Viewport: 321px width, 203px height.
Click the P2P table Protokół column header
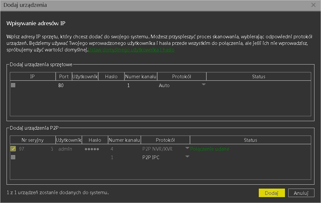click(x=165, y=140)
